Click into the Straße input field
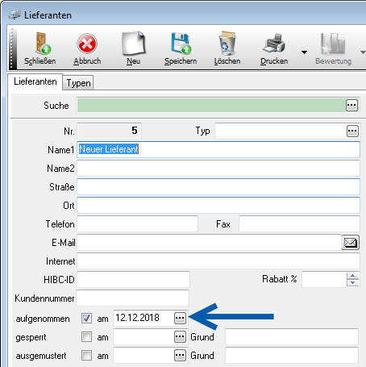Viewport: 366px width, 367px height. tap(218, 187)
